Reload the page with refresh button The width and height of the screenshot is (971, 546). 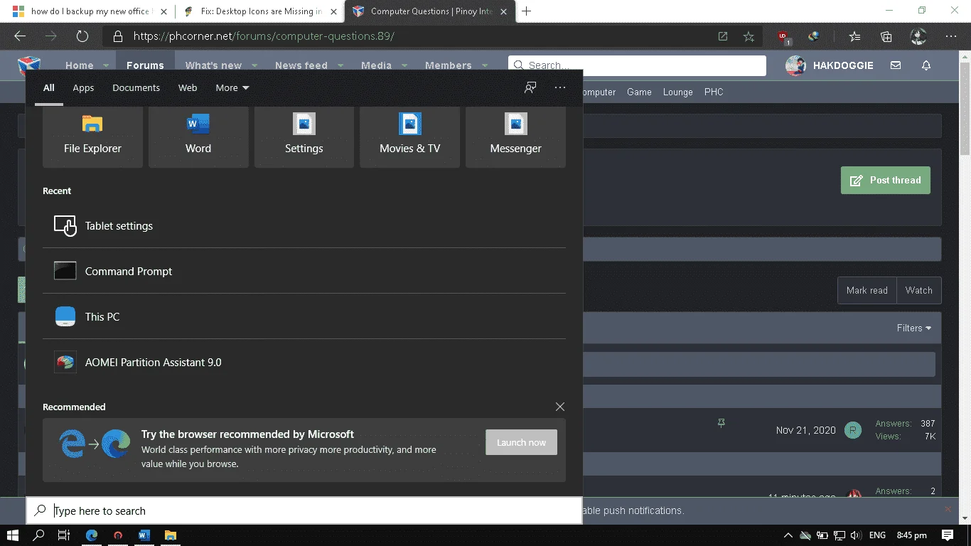click(82, 36)
